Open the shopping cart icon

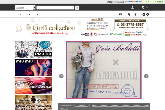(143, 7)
